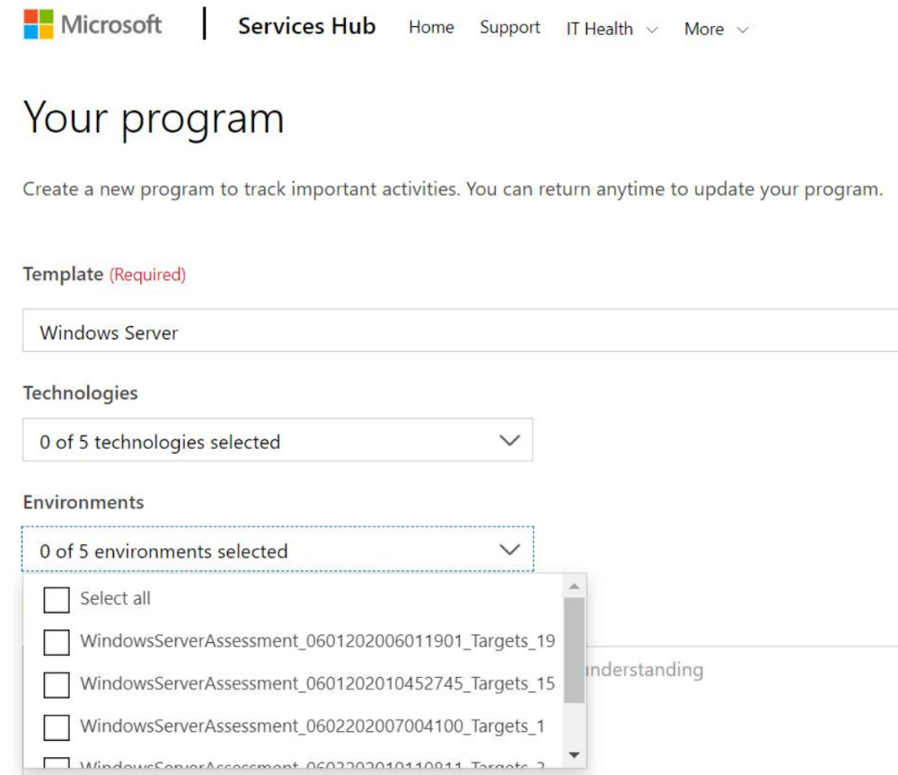Click the Template field showing Windows Server

pos(458,332)
